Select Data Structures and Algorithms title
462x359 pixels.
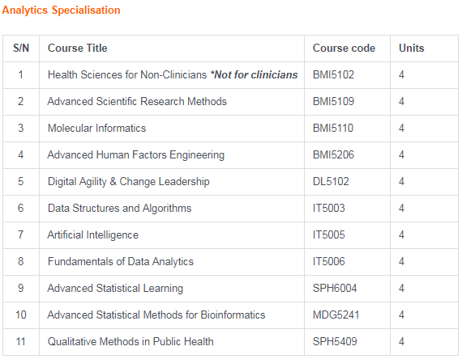coord(119,209)
